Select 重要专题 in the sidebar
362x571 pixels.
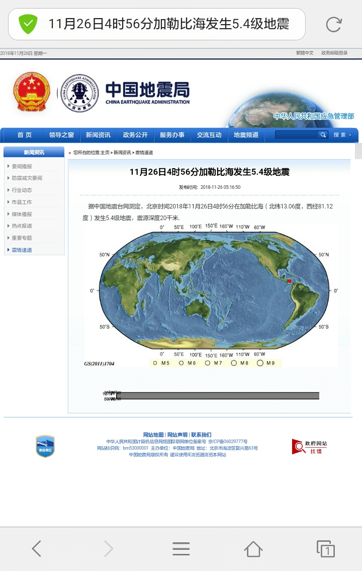pos(22,238)
